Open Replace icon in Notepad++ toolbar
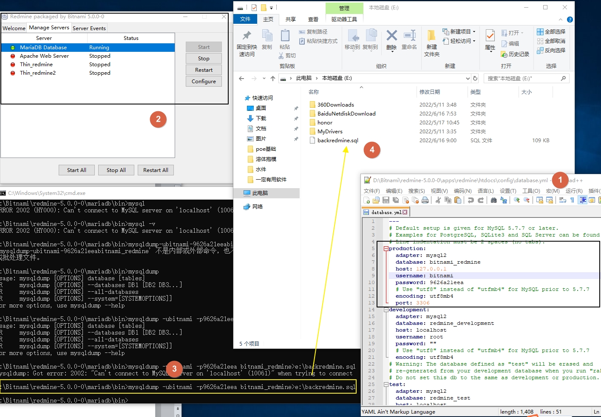 (x=504, y=200)
